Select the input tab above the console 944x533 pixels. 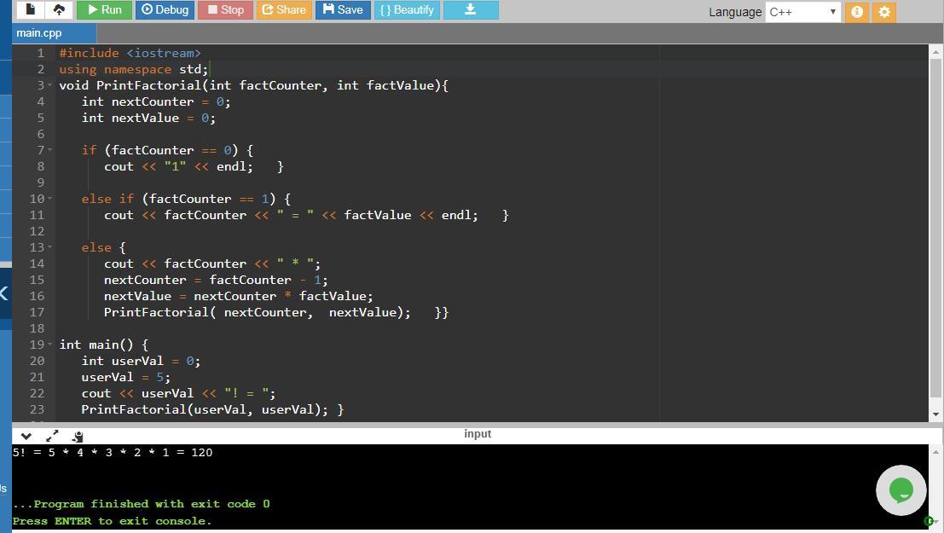click(478, 434)
